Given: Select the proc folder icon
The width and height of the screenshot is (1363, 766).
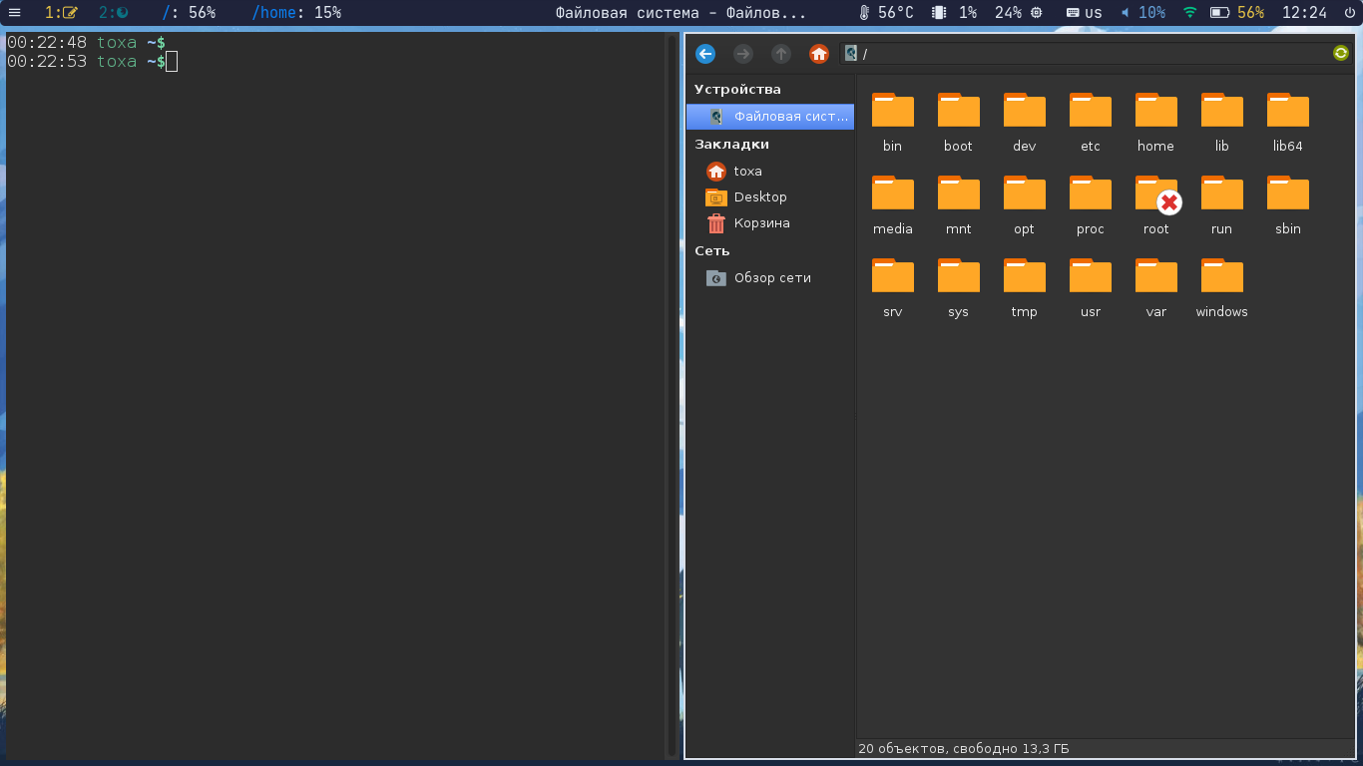Looking at the screenshot, I should tap(1091, 192).
